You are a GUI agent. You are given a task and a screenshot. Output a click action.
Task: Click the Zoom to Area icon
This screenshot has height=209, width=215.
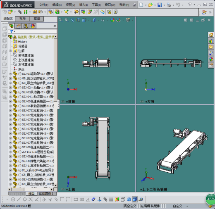click(x=67, y=20)
